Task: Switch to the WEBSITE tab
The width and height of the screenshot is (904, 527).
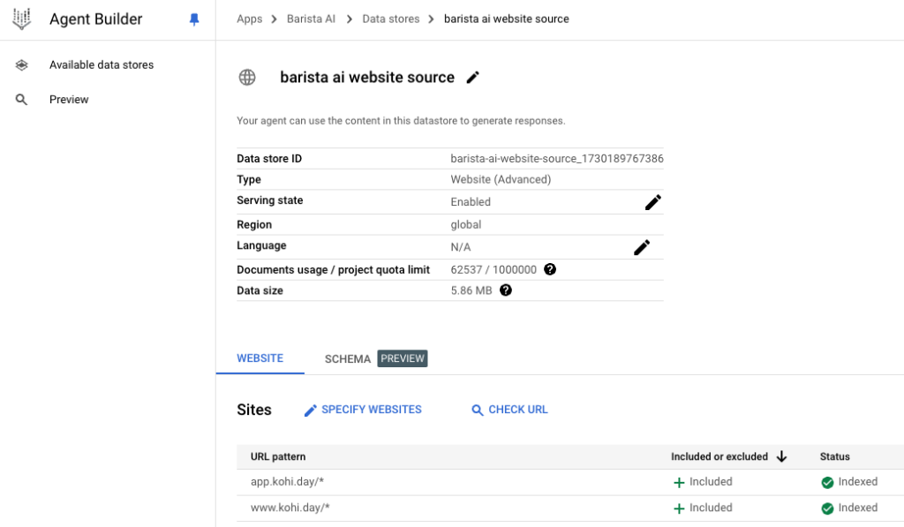Action: 260,358
